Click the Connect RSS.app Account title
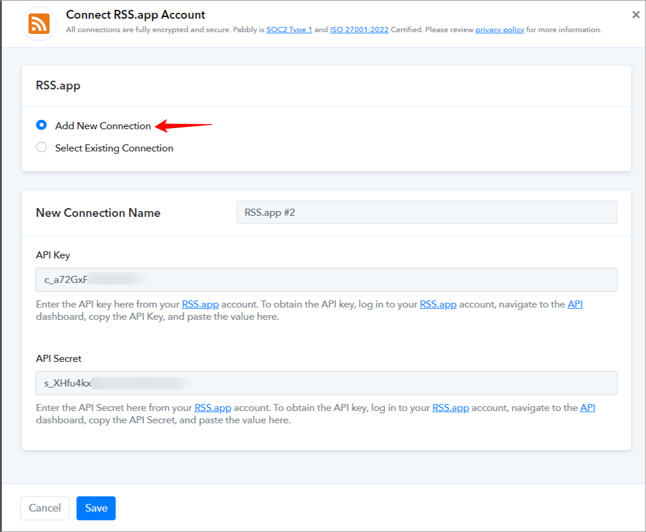The width and height of the screenshot is (646, 532). 135,15
